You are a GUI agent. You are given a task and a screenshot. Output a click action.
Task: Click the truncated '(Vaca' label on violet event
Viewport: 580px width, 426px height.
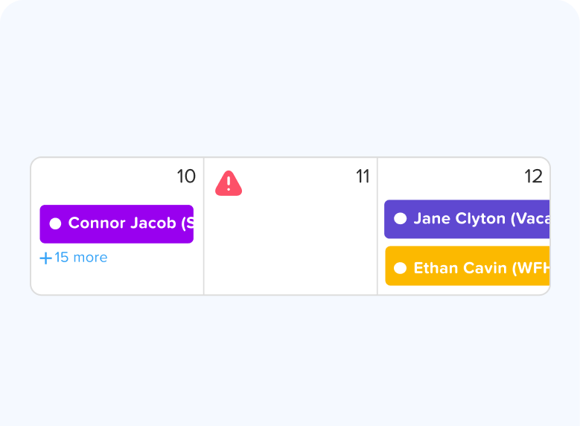[530, 218]
